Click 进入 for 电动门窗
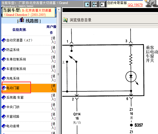This screenshot has height=134, width=158. pos(53,88)
